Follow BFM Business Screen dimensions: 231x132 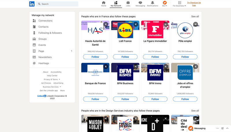coord(125,99)
